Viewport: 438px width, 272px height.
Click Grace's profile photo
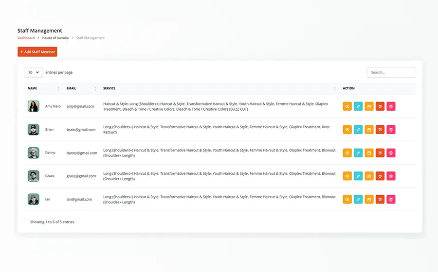33,176
